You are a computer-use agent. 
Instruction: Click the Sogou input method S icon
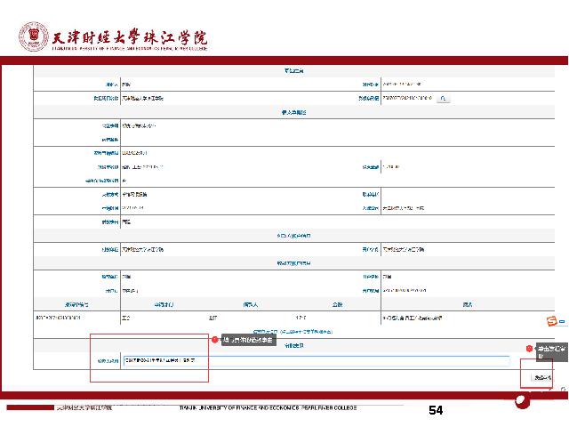[551, 321]
